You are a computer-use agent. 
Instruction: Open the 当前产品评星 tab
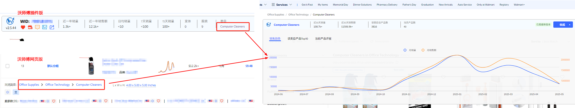(x=323, y=39)
